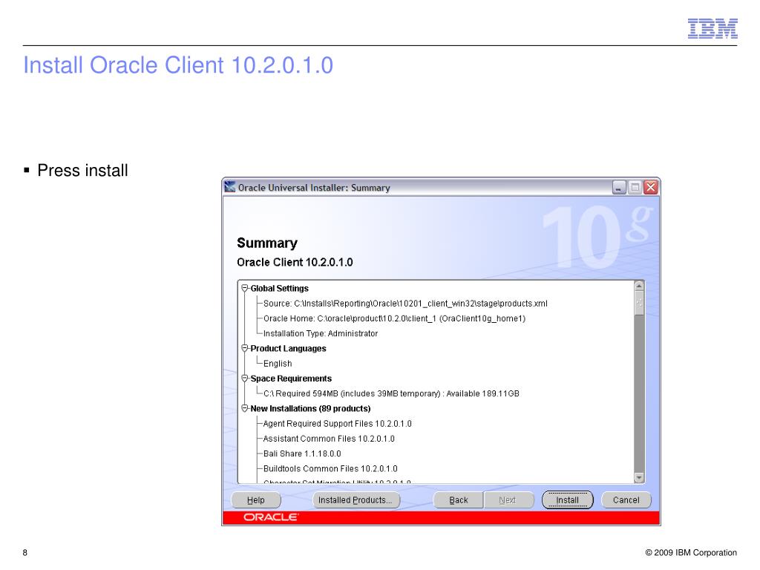The image size is (760, 570).
Task: Select Bali Share 1.1.18.0.0 row
Action: [x=302, y=453]
